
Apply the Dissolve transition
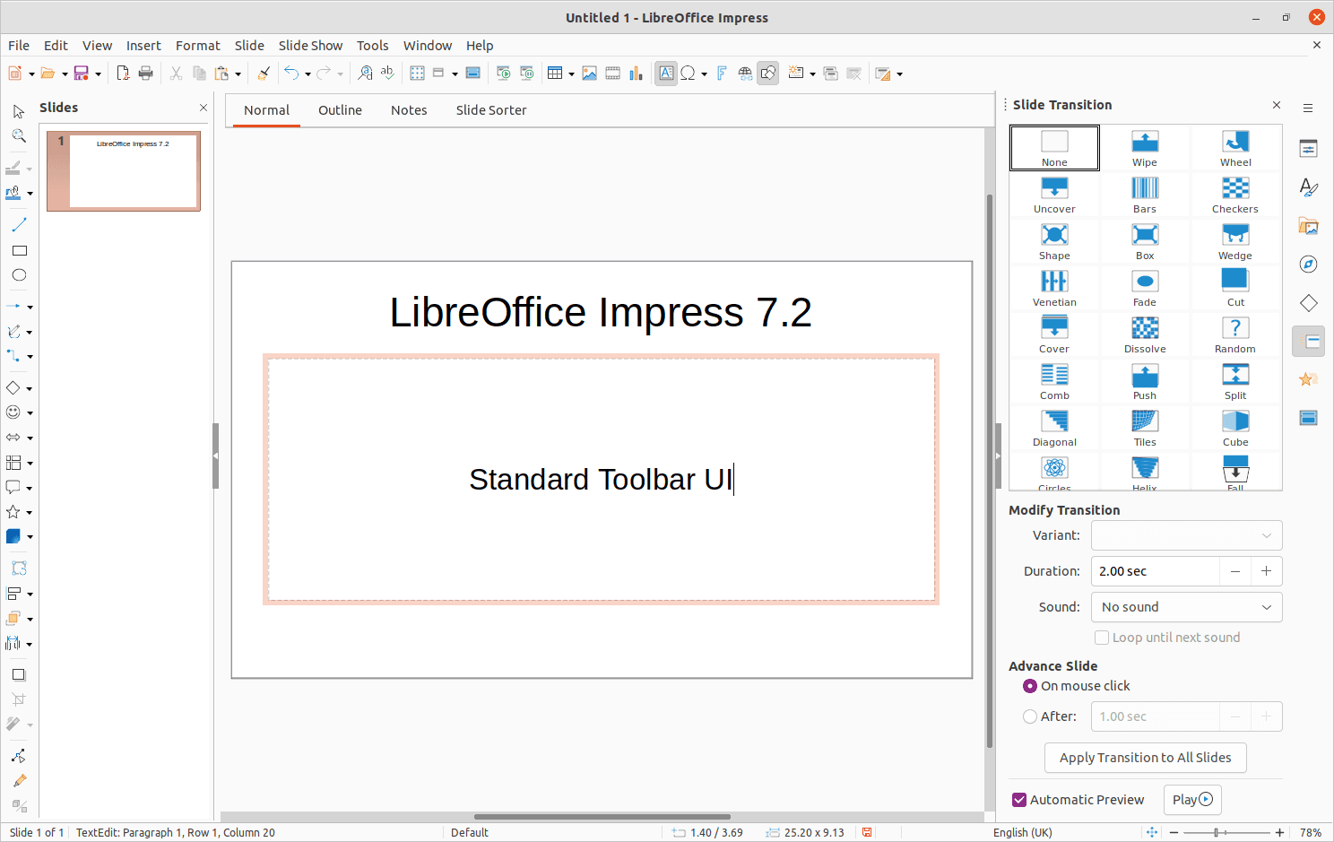pos(1145,334)
